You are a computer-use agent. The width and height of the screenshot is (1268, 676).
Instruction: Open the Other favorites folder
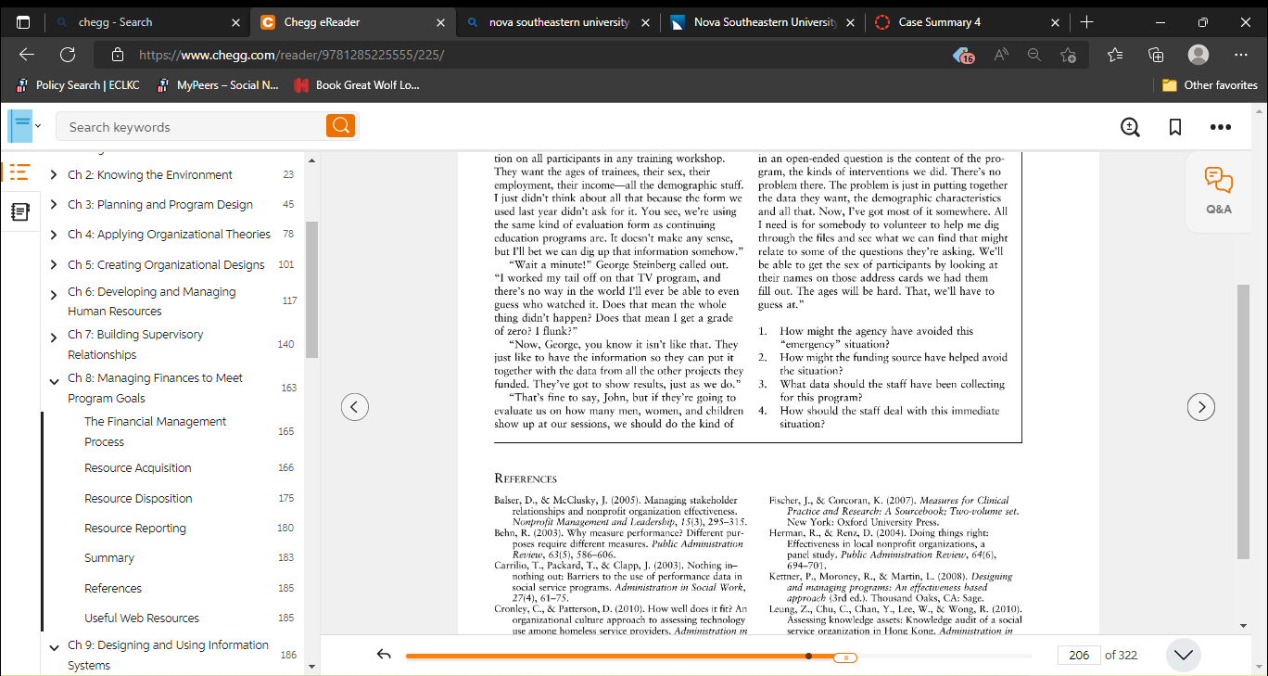point(1211,85)
